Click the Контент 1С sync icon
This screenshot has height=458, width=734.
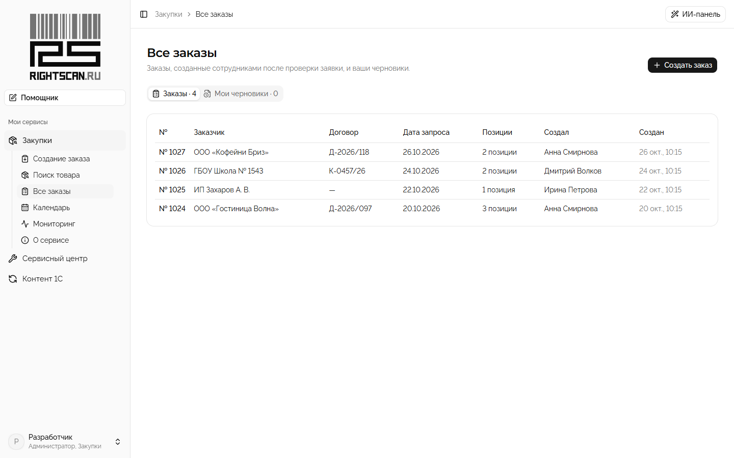pyautogui.click(x=13, y=279)
